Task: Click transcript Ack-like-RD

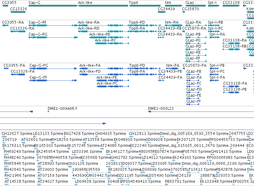Action: coord(103,31)
